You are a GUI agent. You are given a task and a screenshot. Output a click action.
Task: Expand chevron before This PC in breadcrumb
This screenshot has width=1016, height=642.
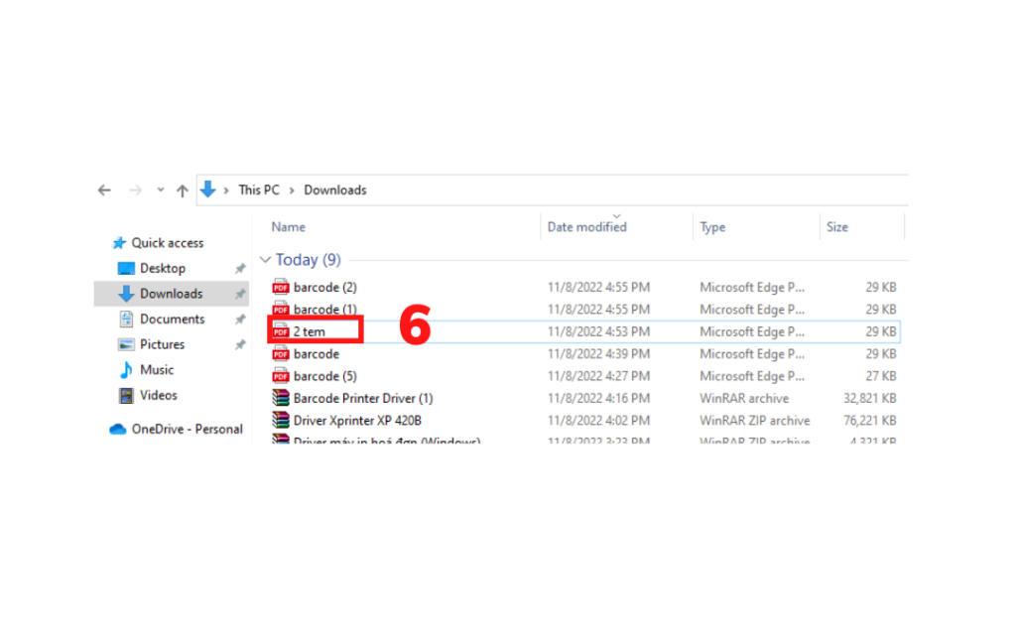[x=226, y=191]
